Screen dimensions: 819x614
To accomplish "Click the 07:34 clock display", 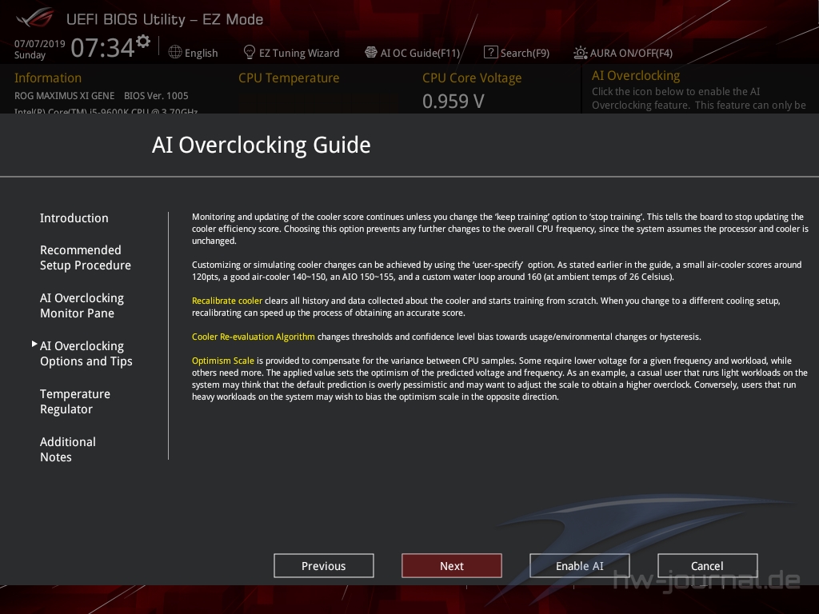I will pyautogui.click(x=103, y=47).
